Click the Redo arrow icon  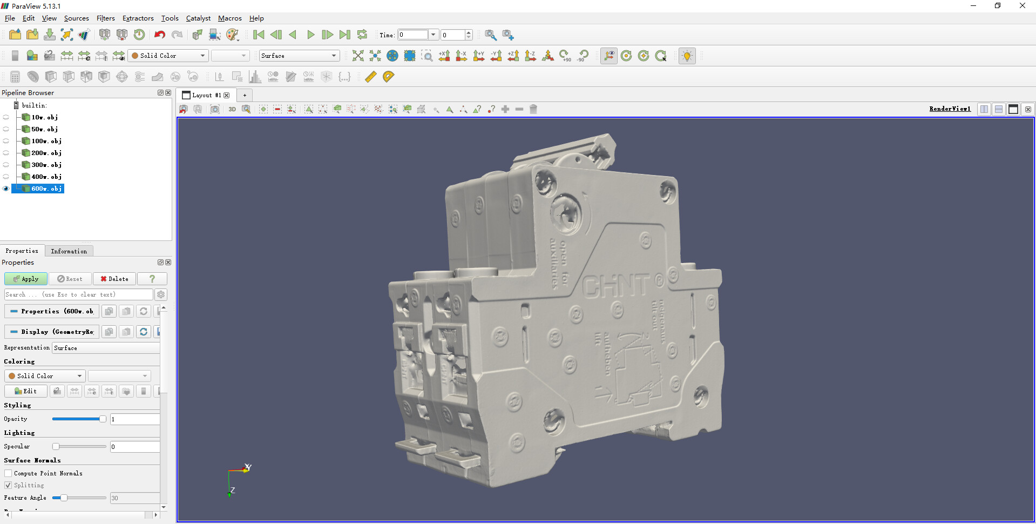click(177, 35)
